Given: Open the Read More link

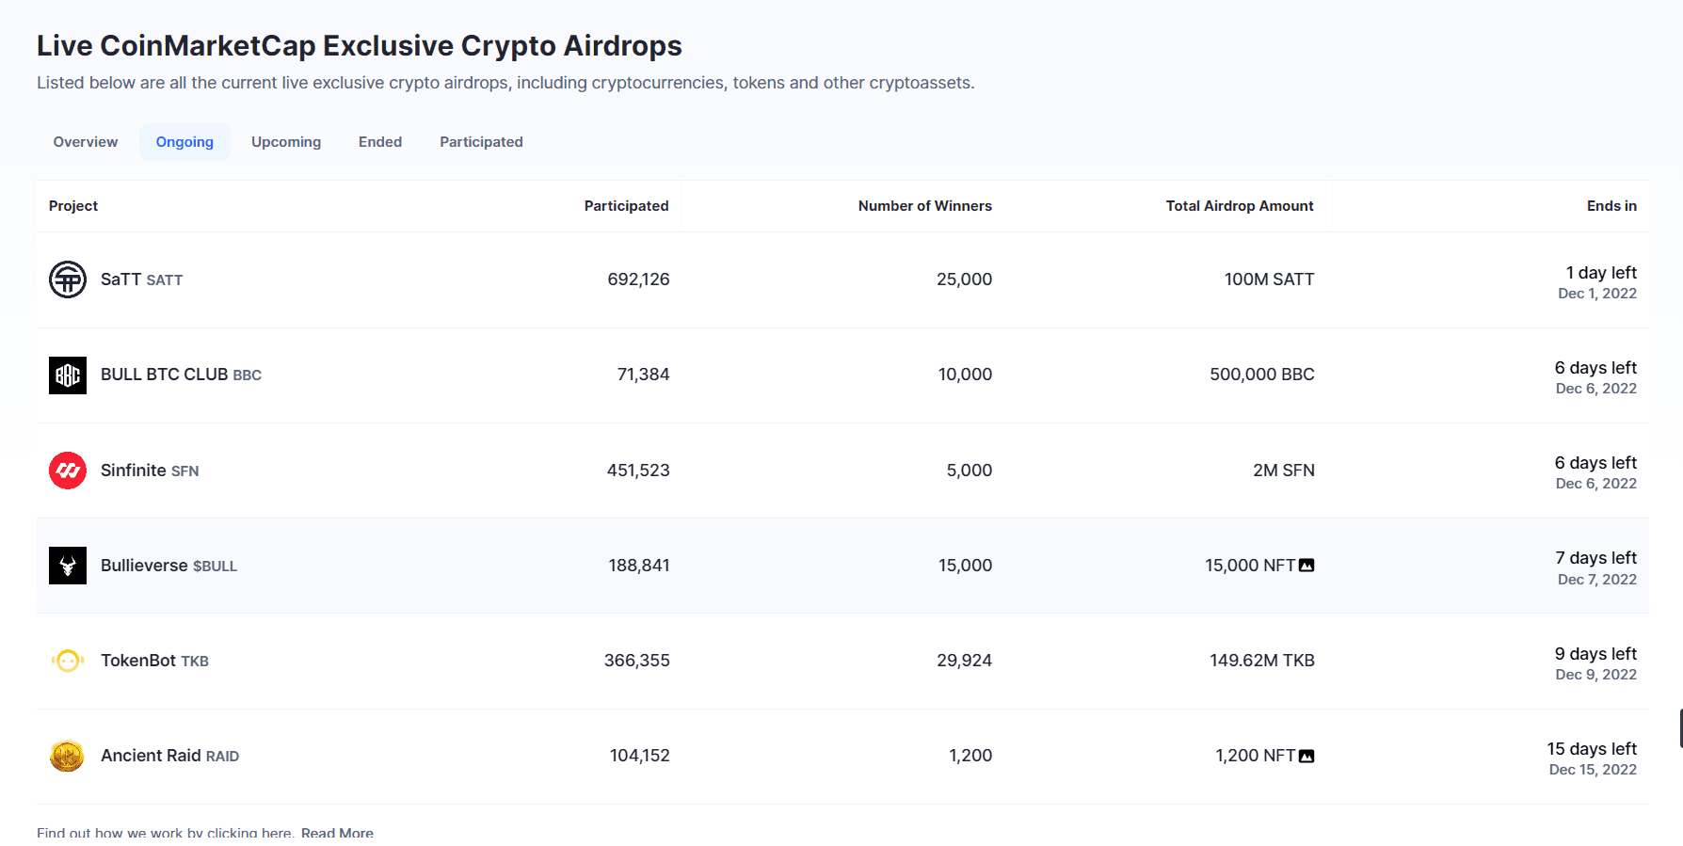Looking at the screenshot, I should coord(337,834).
